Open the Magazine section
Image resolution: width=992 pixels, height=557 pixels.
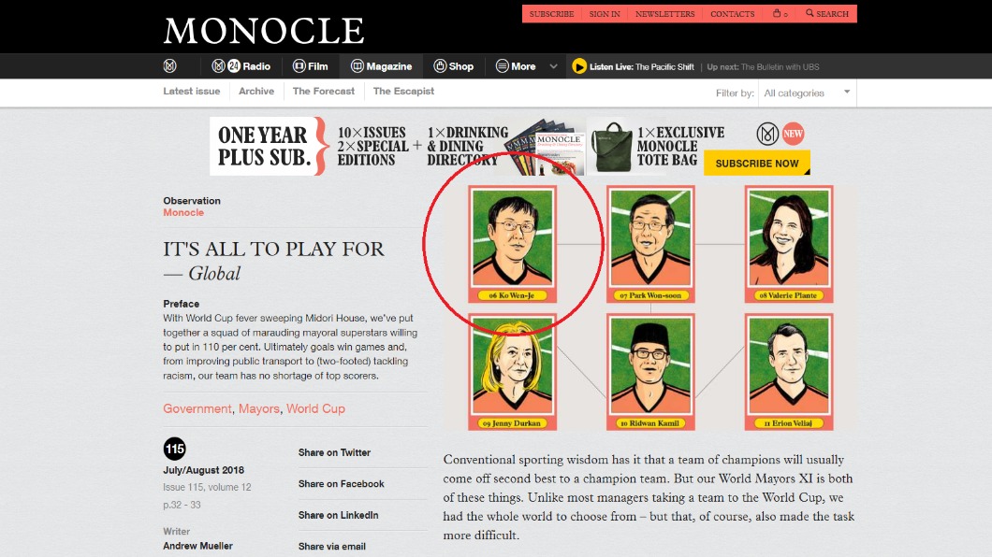(382, 65)
